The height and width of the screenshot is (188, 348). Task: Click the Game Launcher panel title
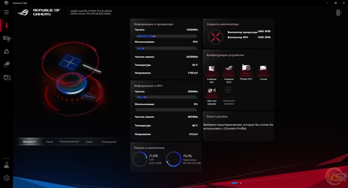pyautogui.click(x=217, y=116)
